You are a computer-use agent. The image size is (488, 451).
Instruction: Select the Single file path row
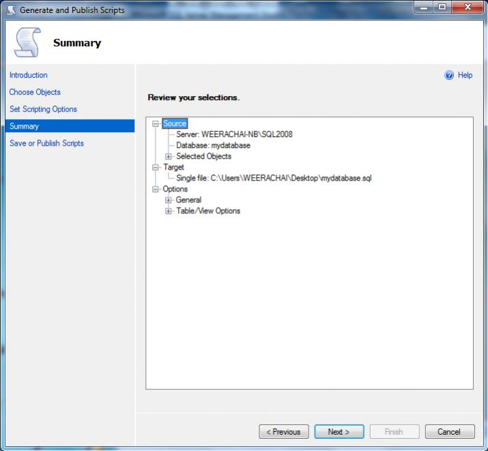click(x=274, y=178)
